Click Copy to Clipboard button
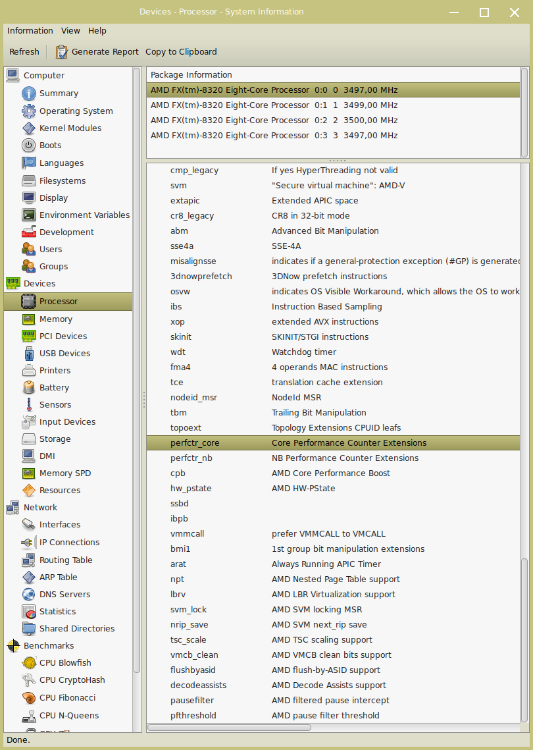This screenshot has height=750, width=533. tap(181, 51)
